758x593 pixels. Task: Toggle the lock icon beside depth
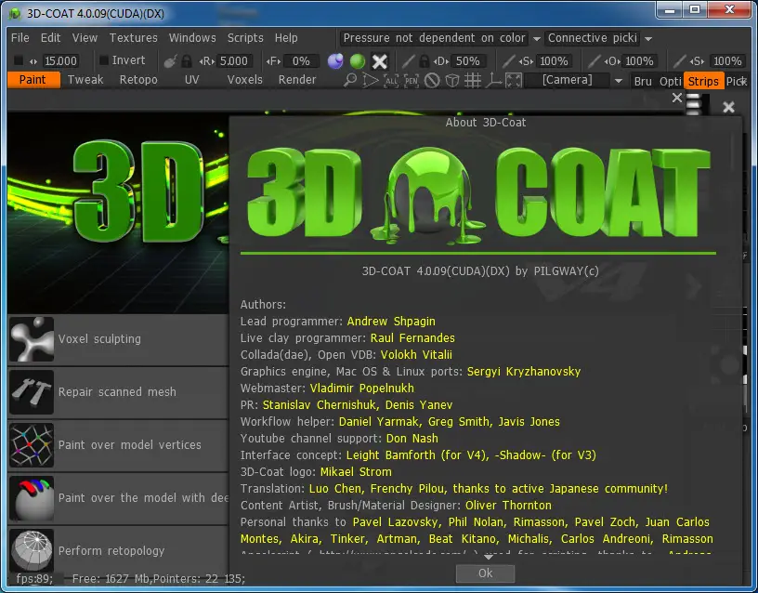tap(424, 61)
